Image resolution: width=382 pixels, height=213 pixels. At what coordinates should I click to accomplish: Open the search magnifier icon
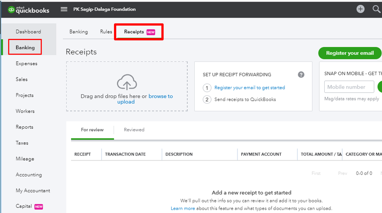click(376, 9)
